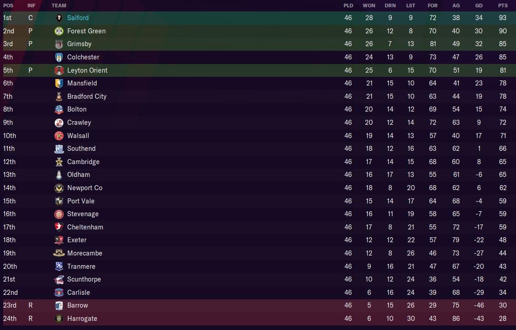The height and width of the screenshot is (330, 516).
Task: Open the Grimsby club crest icon
Action: click(x=59, y=44)
